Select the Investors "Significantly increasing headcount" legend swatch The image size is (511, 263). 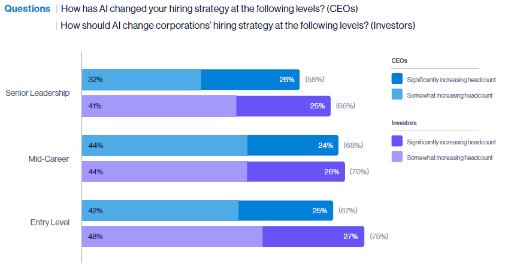(397, 141)
